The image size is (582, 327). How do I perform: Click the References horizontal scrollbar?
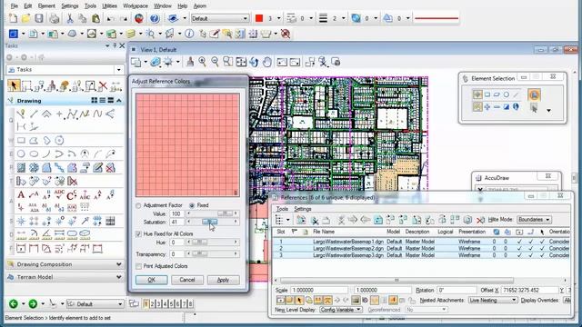pos(397,281)
